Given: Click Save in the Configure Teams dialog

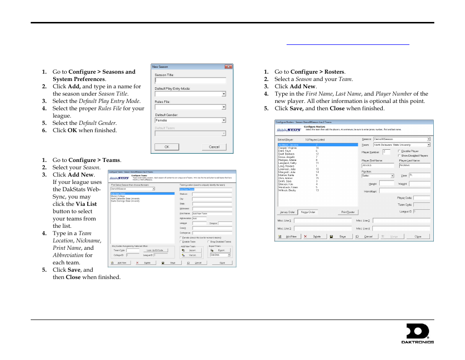Looking at the screenshot, I should click(x=171, y=263).
